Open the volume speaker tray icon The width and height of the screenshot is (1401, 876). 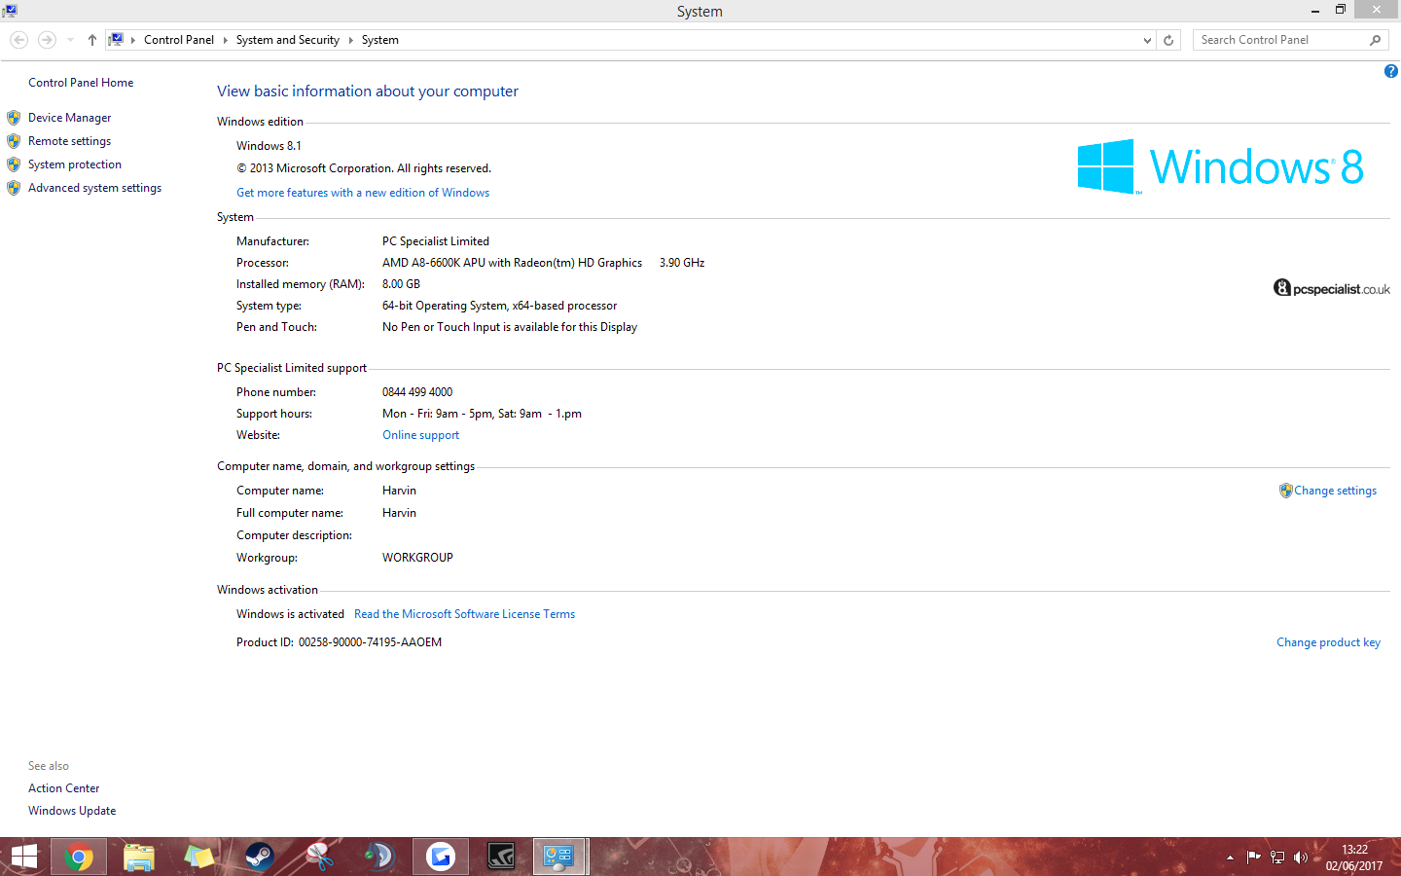[1301, 858]
